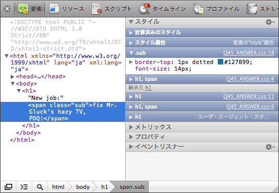Open Q45_ANSWER.css:4 link in inherited section

click(250, 106)
